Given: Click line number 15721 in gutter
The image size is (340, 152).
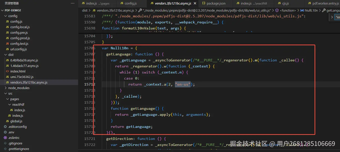Looking at the screenshot, I should click(90, 139).
